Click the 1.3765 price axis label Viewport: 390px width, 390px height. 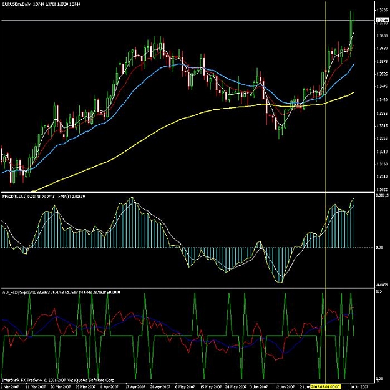(382, 10)
